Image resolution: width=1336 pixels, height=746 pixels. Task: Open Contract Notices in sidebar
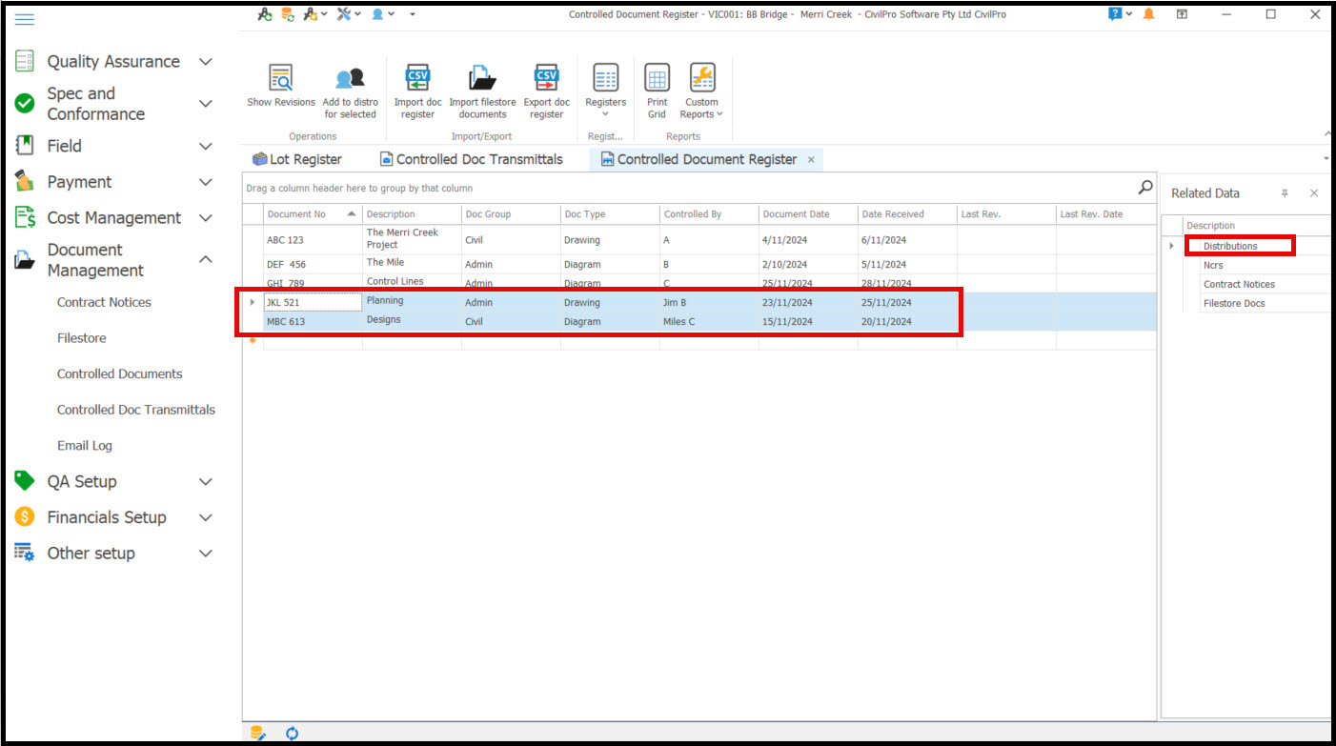(104, 302)
